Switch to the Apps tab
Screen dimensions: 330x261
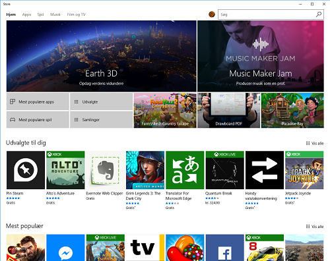[26, 14]
